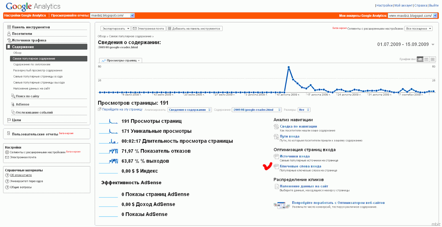Select Самые популярные страницы входа
The image size is (442, 227).
point(38,77)
